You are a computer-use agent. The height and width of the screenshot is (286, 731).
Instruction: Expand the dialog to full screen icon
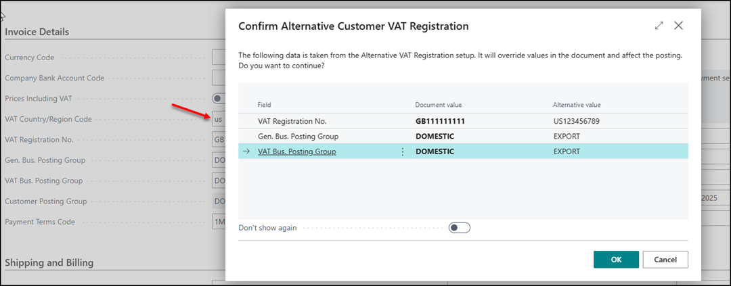click(x=659, y=26)
